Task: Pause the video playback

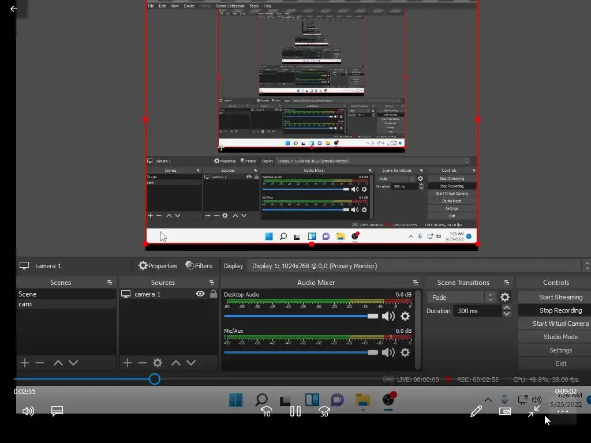Action: (295, 411)
